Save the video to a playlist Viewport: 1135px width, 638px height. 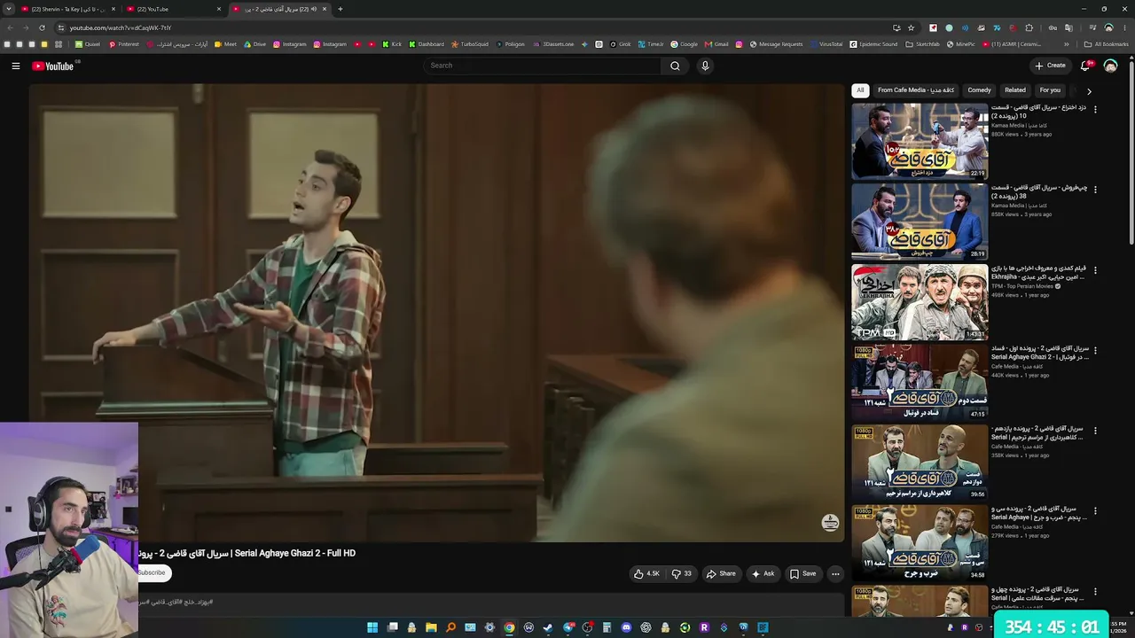click(x=802, y=573)
